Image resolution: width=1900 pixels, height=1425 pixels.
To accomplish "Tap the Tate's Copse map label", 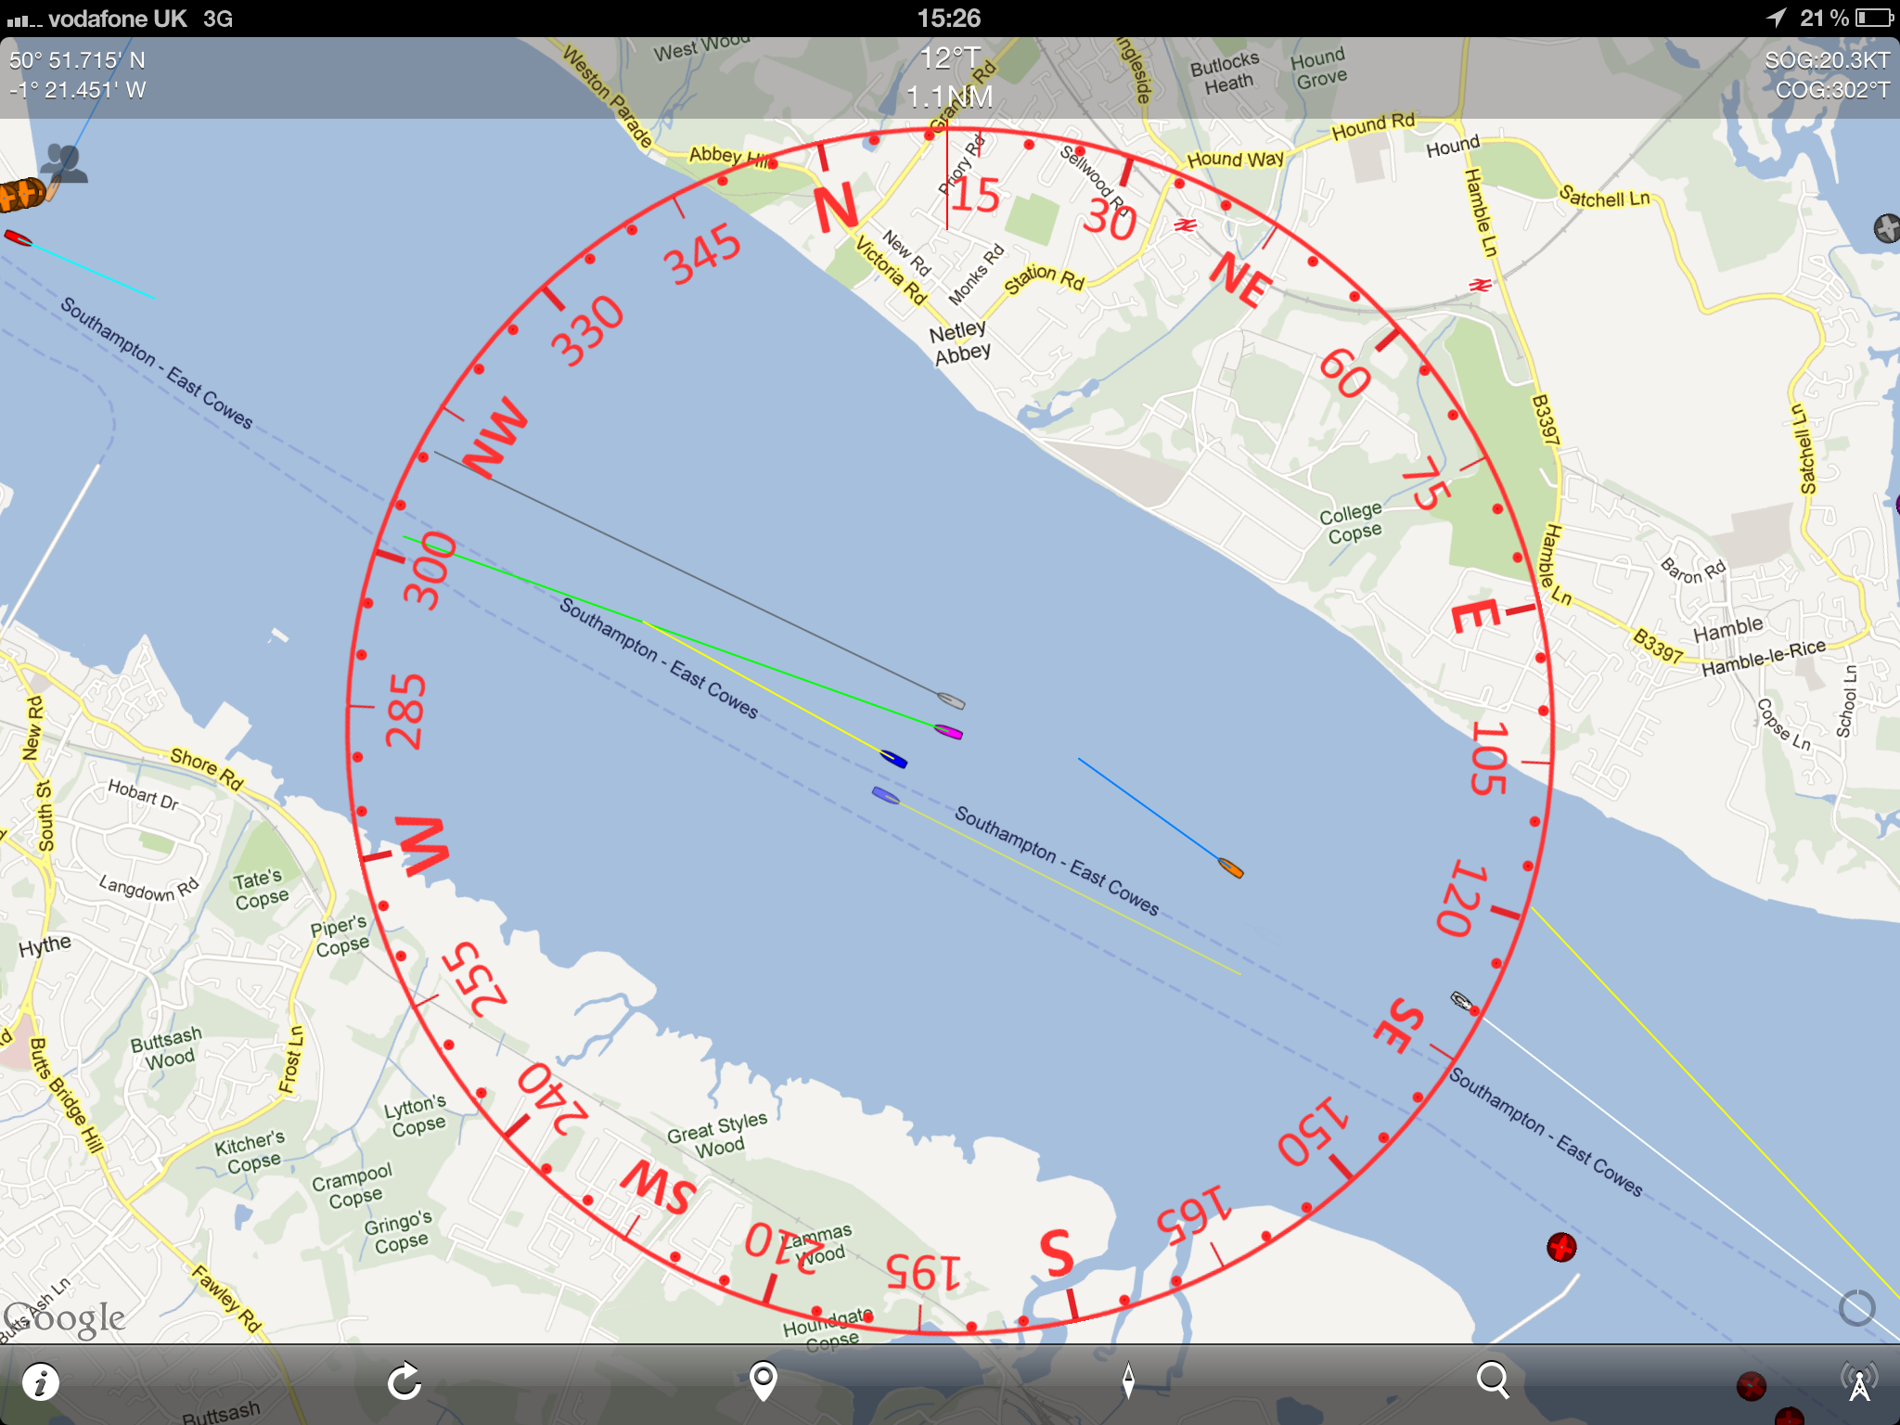I will (260, 889).
